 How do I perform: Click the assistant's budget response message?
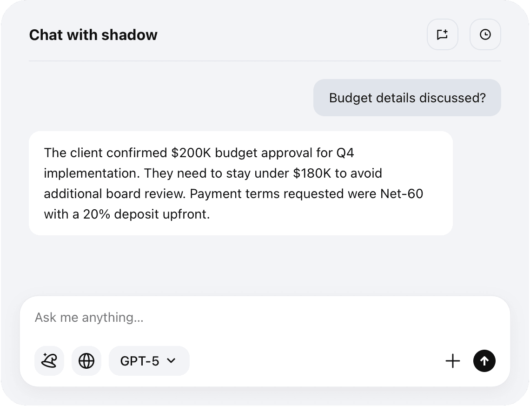240,183
